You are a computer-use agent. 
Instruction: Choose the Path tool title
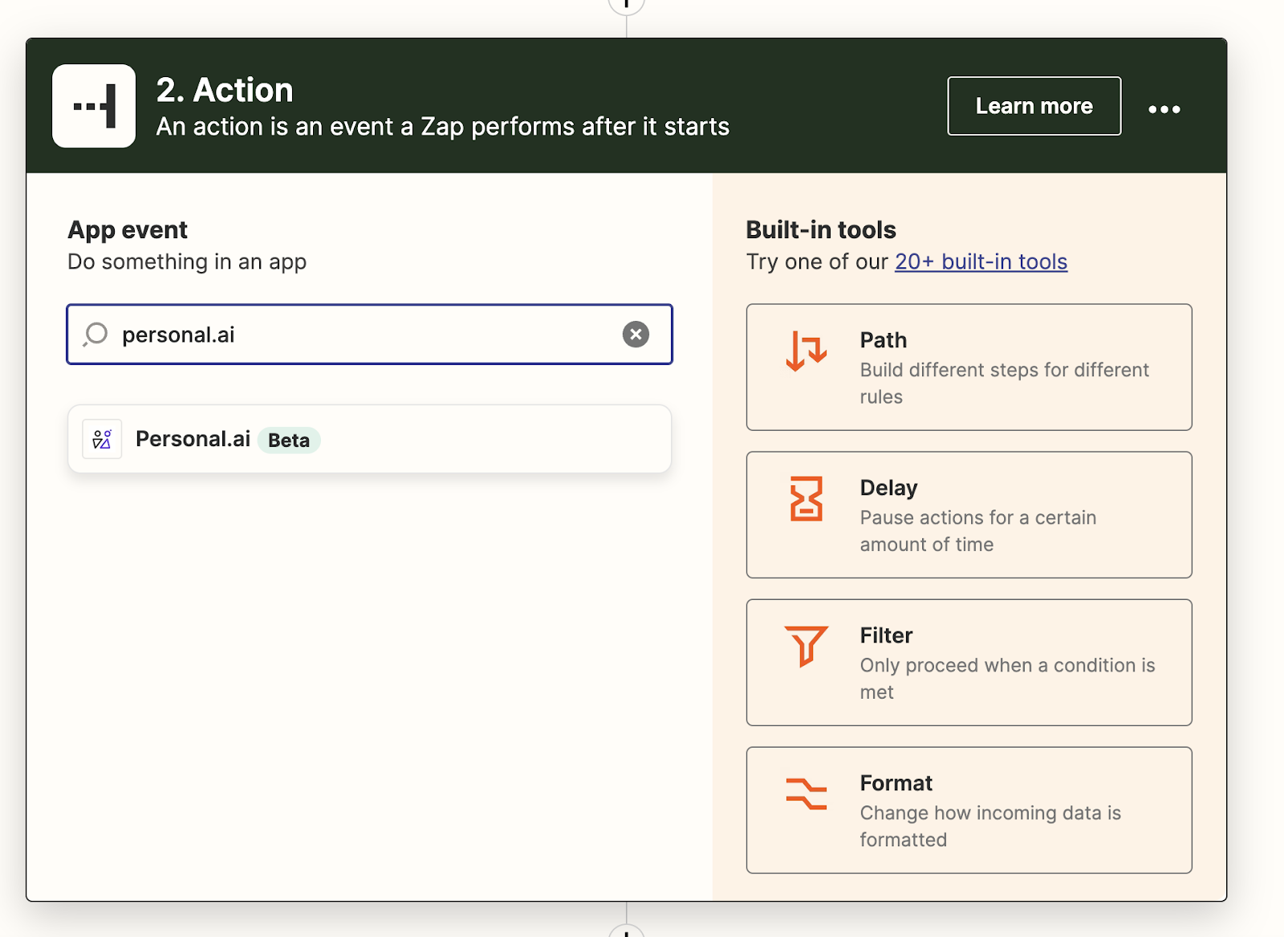pyautogui.click(x=884, y=340)
